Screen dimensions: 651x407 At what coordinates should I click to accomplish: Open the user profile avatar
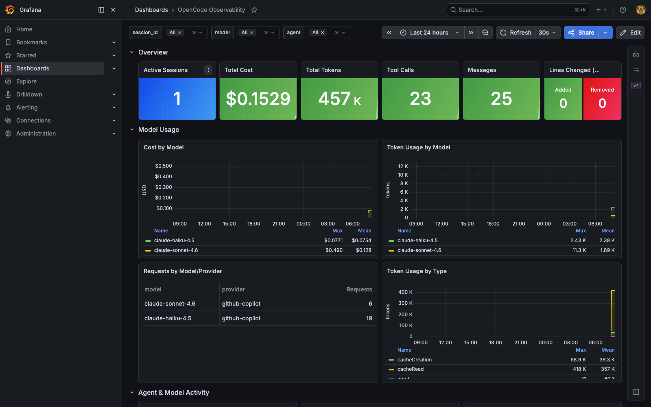(640, 10)
